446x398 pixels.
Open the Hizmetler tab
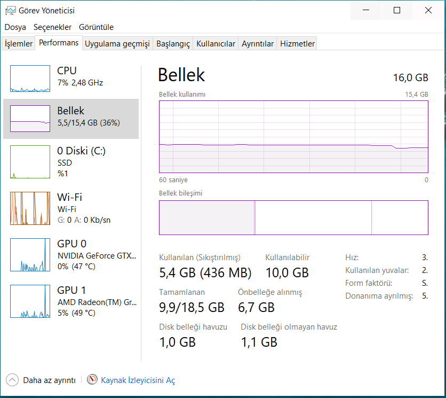point(297,44)
